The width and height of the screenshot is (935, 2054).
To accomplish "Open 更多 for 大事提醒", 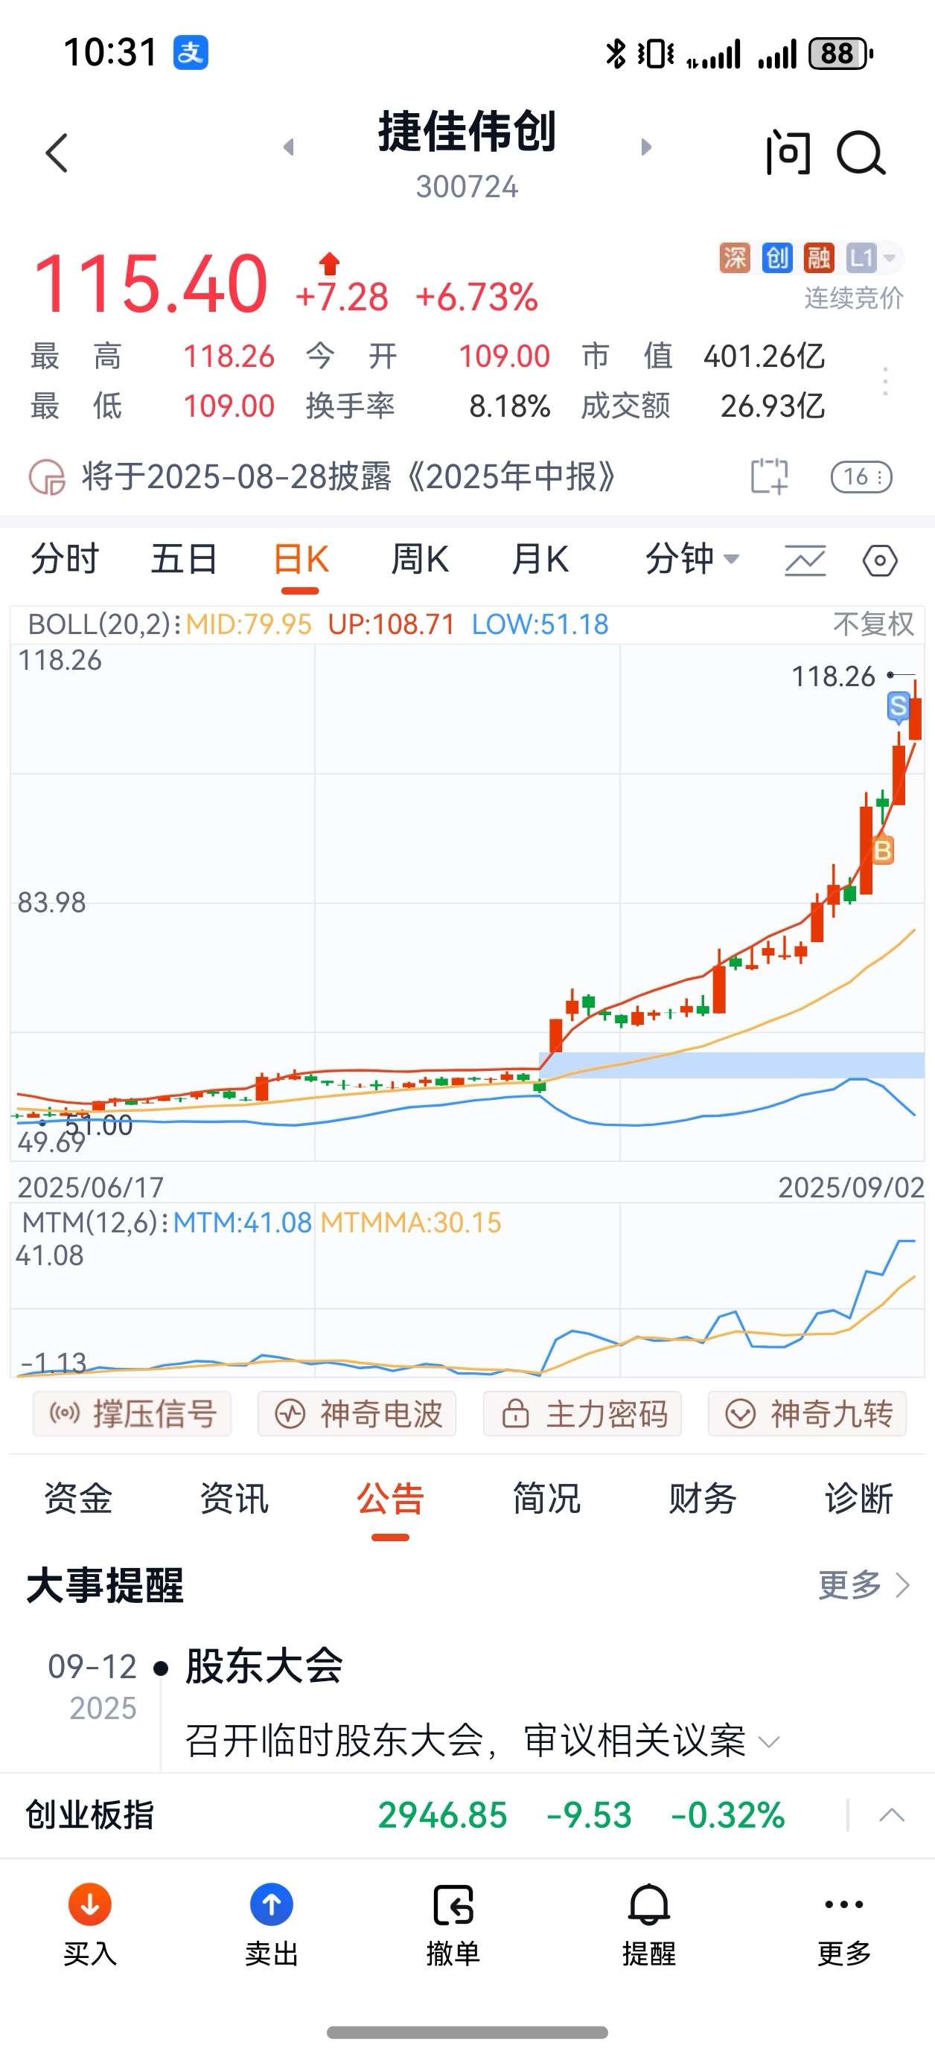I will 864,1584.
